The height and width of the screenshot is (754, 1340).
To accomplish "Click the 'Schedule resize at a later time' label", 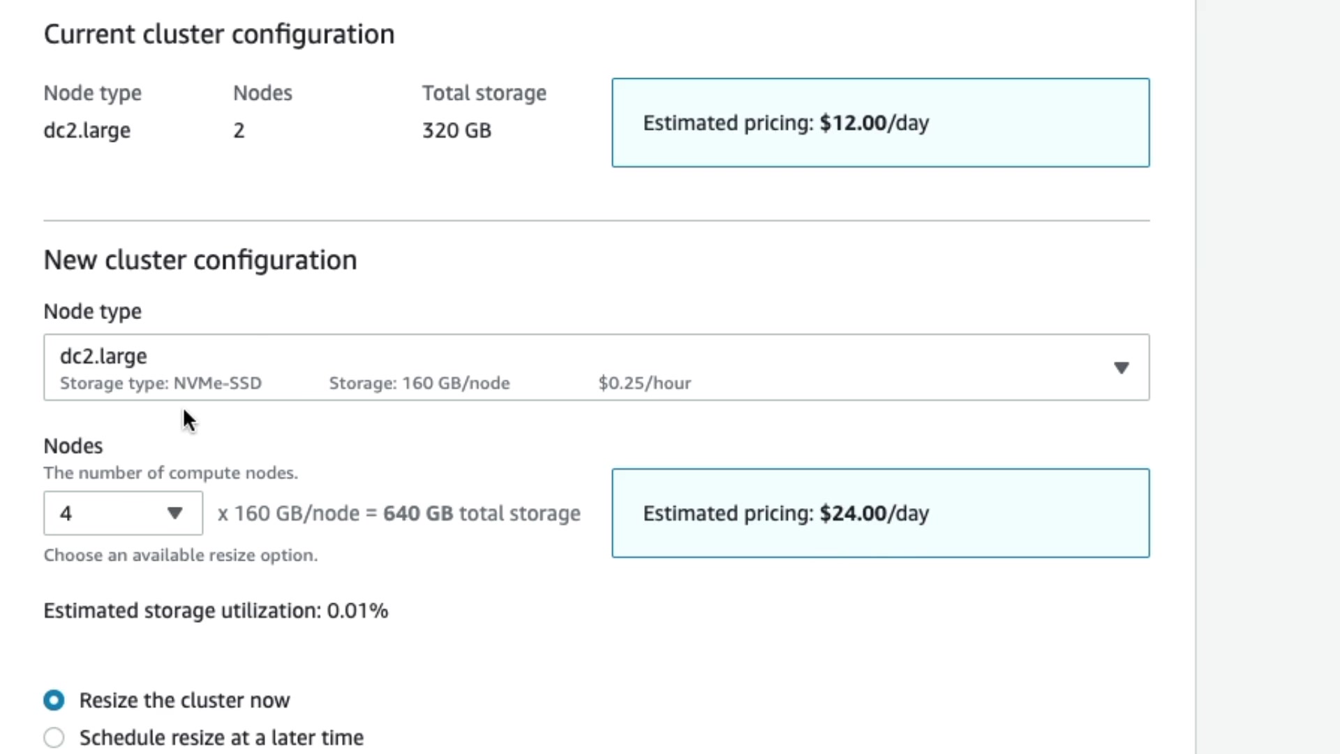I will (221, 737).
